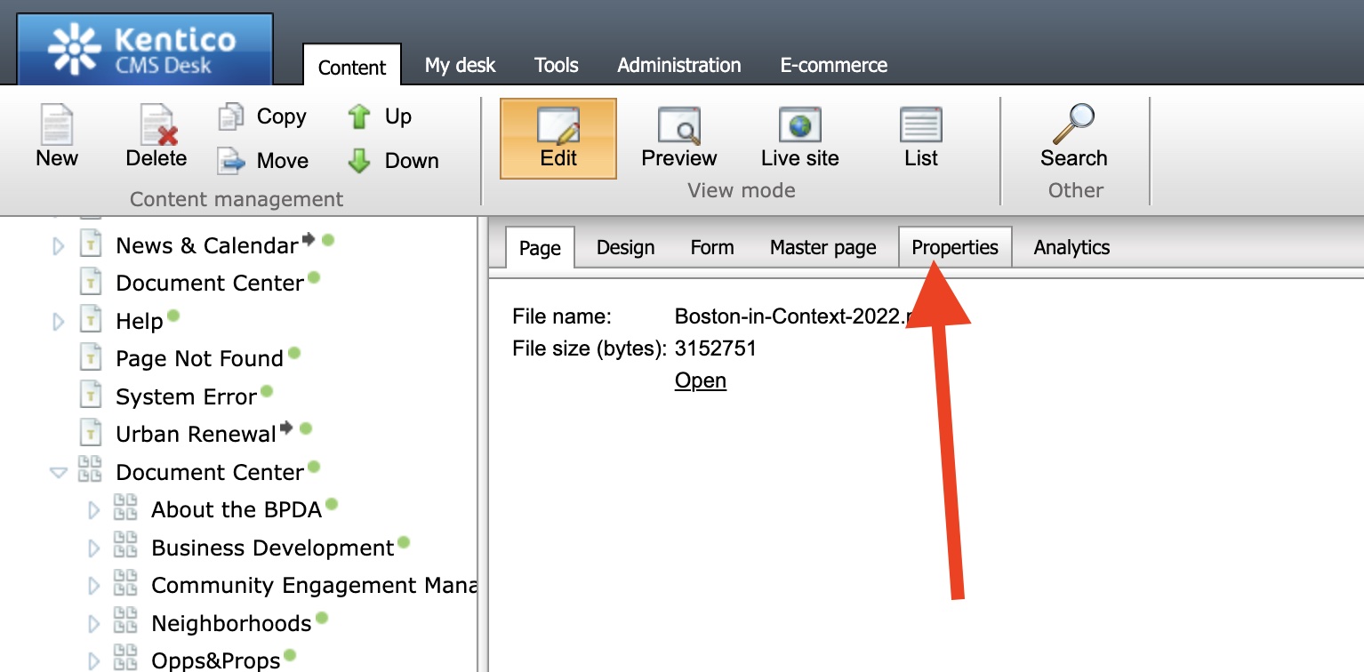Click the Delete document icon

click(156, 125)
